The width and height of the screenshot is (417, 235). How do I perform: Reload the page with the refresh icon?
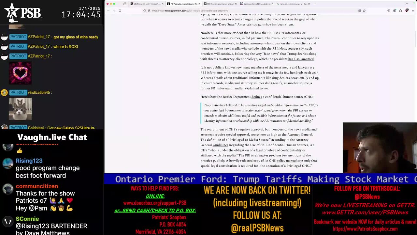120,10
